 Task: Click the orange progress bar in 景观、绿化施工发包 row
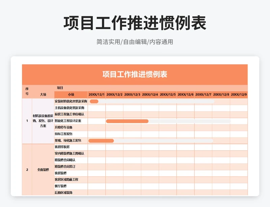[x=101, y=141]
